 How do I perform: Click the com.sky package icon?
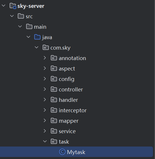click(46, 47)
